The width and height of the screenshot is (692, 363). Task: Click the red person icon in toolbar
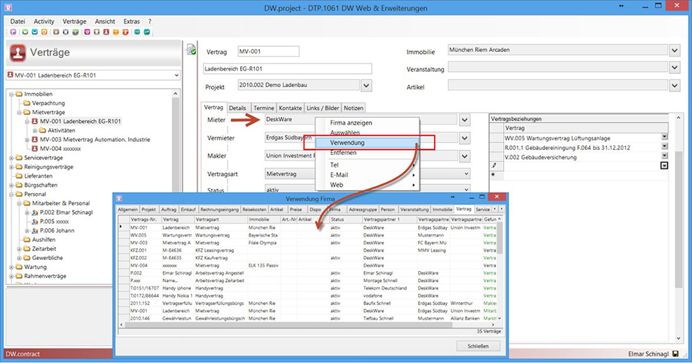click(x=106, y=32)
